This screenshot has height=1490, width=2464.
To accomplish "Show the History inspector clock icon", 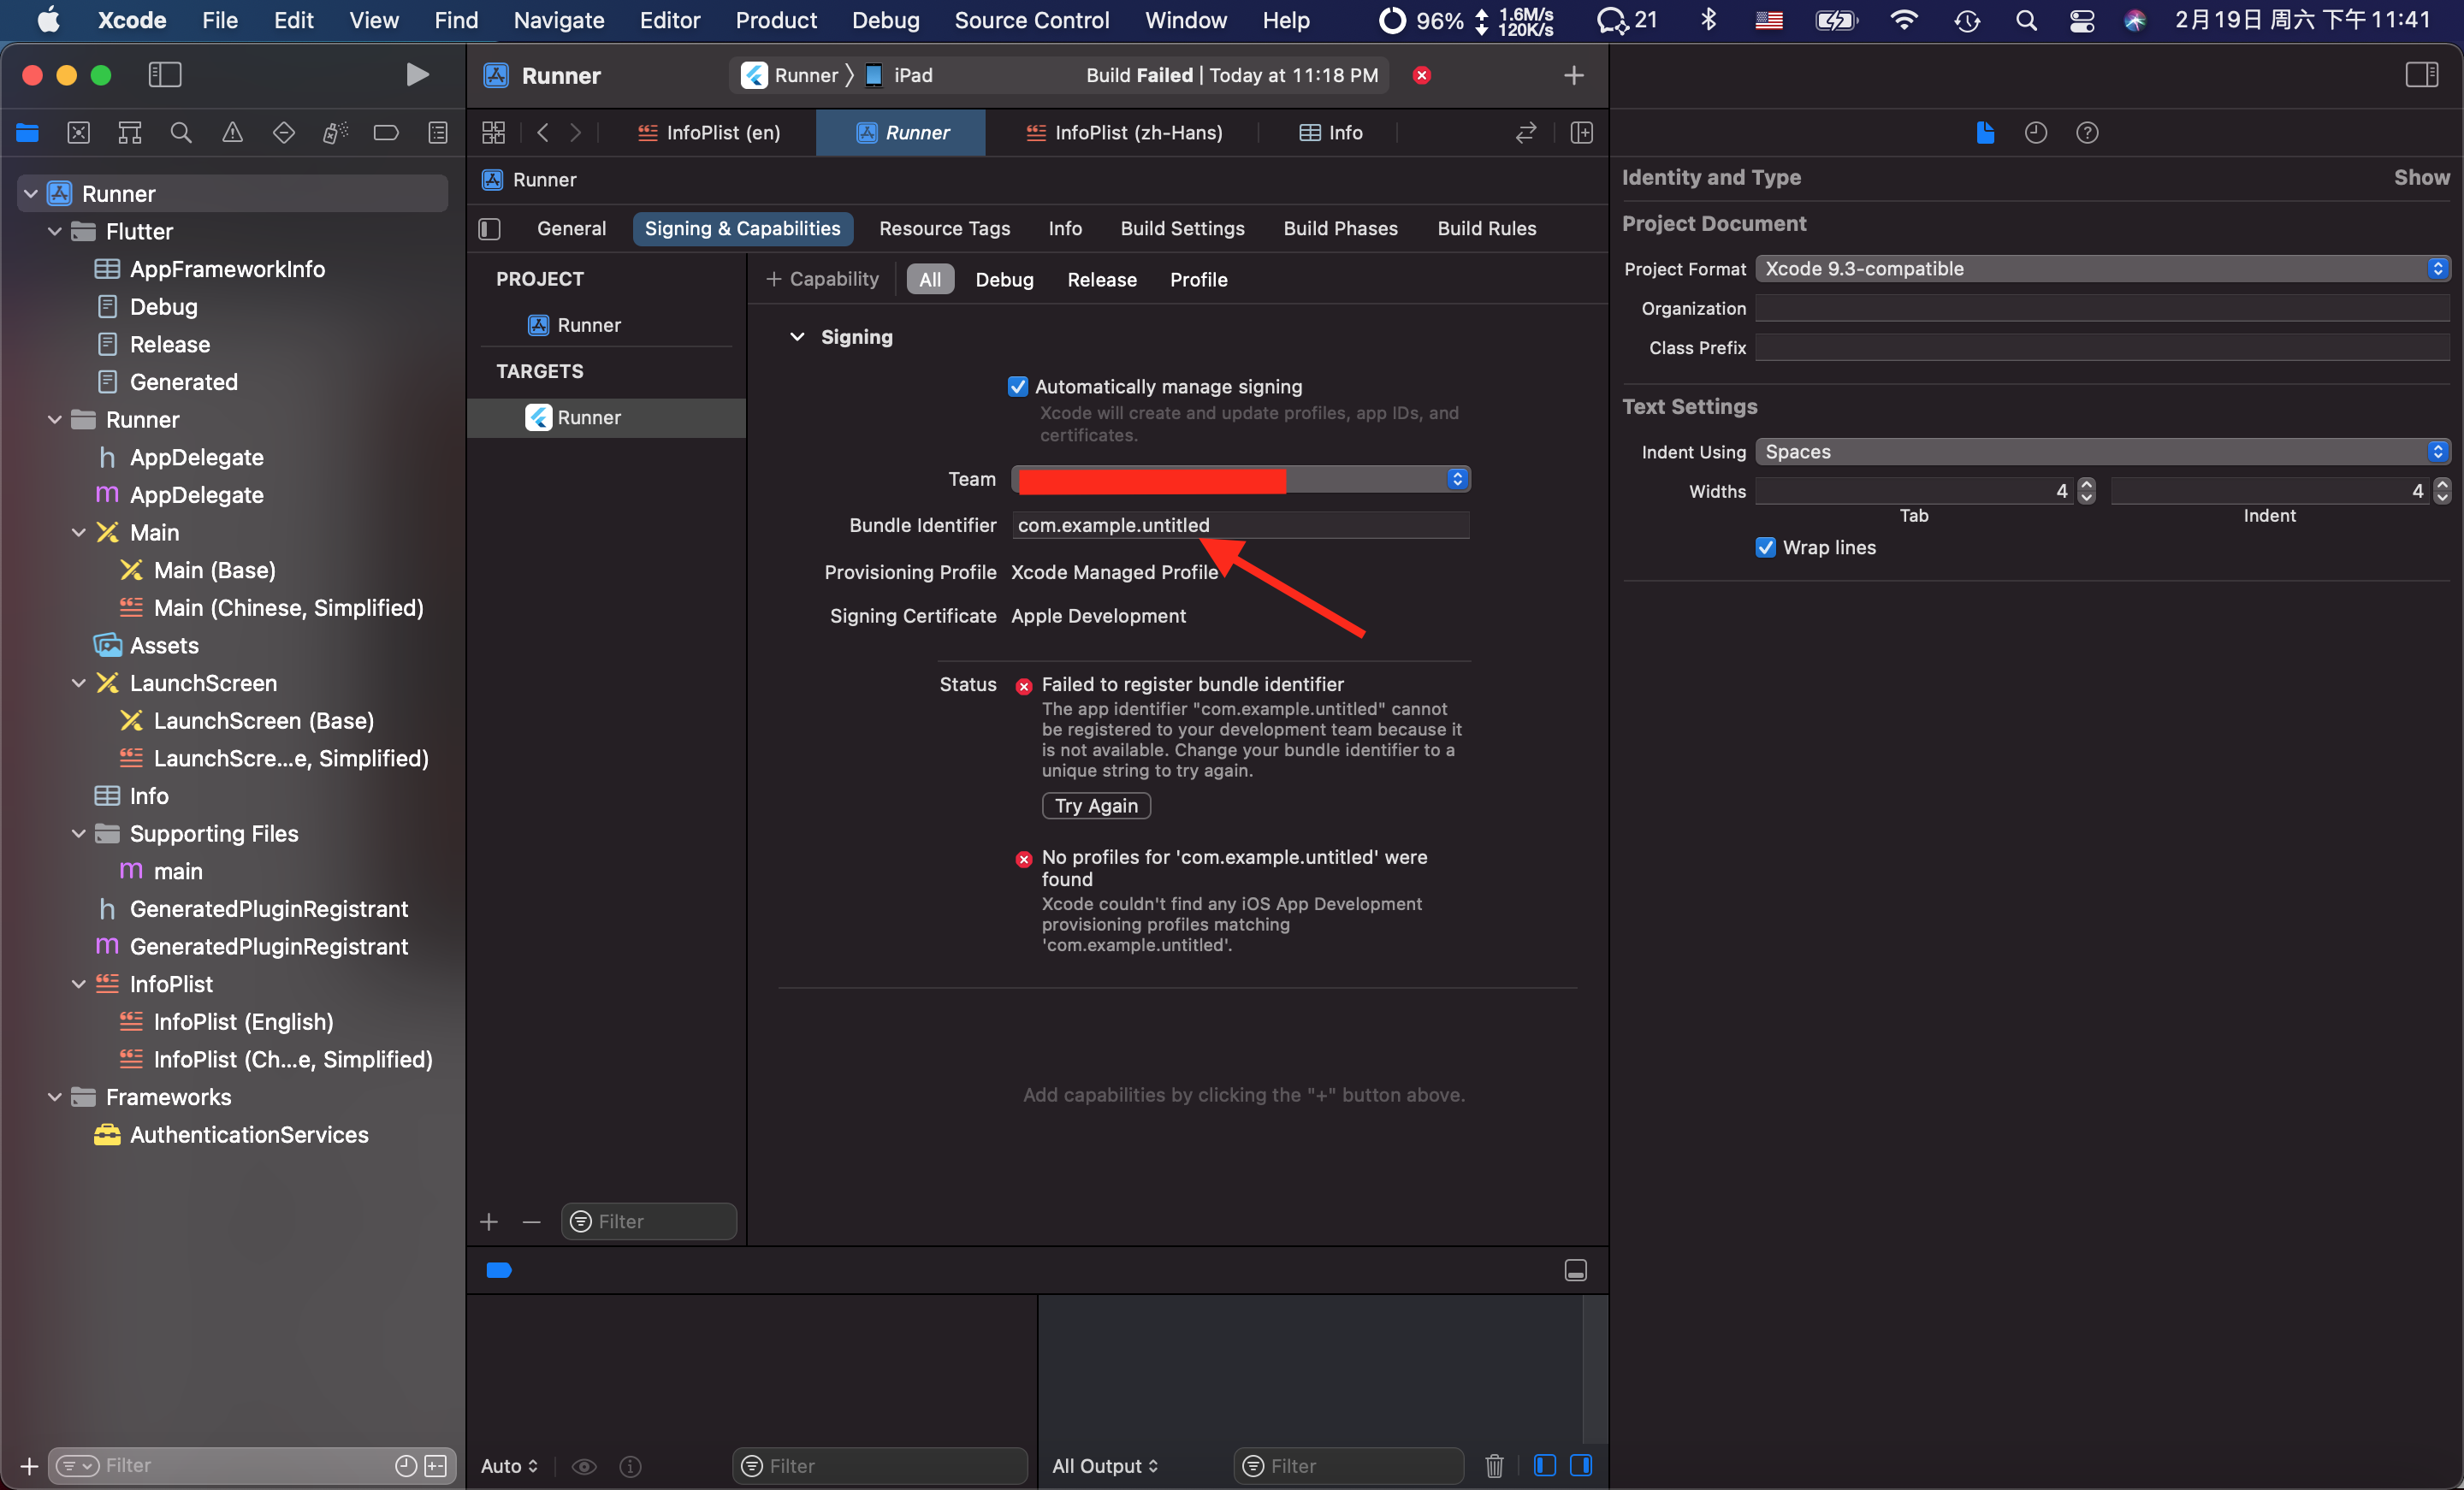I will coord(2036,133).
